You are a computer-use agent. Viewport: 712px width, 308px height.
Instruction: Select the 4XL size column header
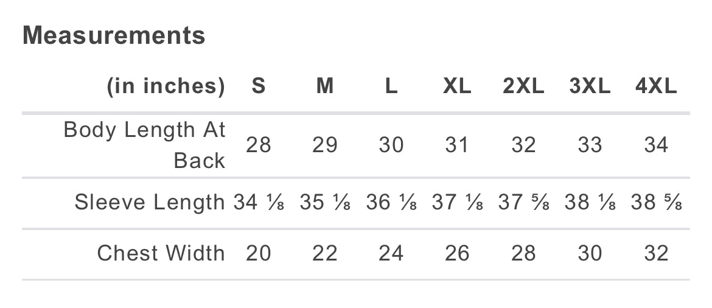click(x=656, y=86)
